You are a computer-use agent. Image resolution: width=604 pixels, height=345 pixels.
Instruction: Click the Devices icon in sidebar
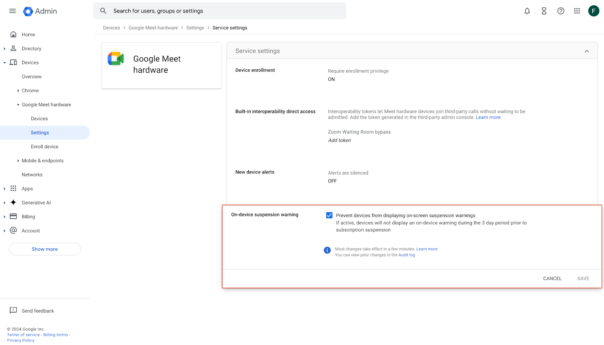[13, 62]
